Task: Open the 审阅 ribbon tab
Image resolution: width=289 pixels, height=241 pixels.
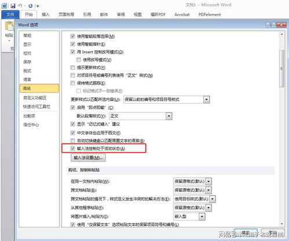Action: click(121, 15)
